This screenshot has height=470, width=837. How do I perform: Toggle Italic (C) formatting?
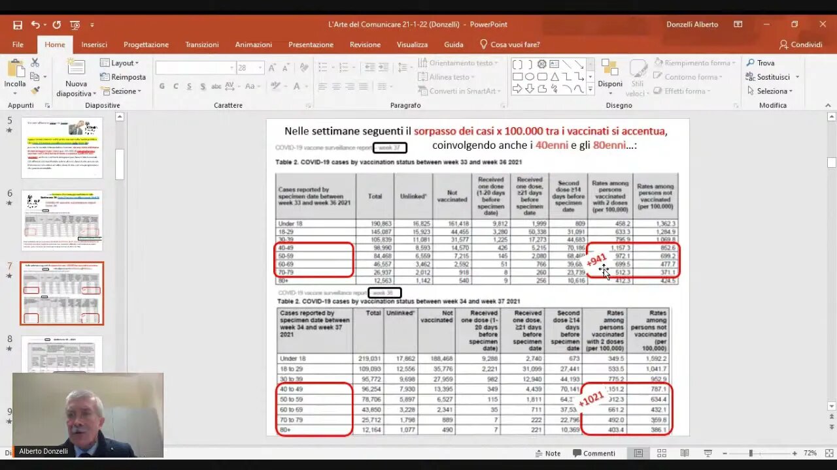pos(176,86)
